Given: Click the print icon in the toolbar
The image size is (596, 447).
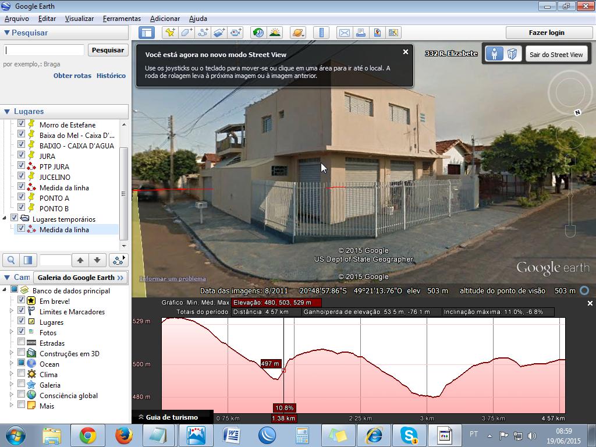Looking at the screenshot, I should pos(361,33).
